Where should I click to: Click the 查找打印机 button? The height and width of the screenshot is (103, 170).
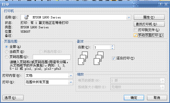[x=149, y=24]
